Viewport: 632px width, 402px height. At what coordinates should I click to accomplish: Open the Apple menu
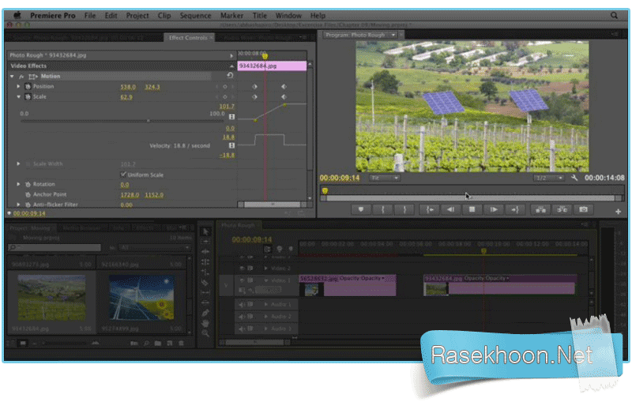click(x=17, y=15)
